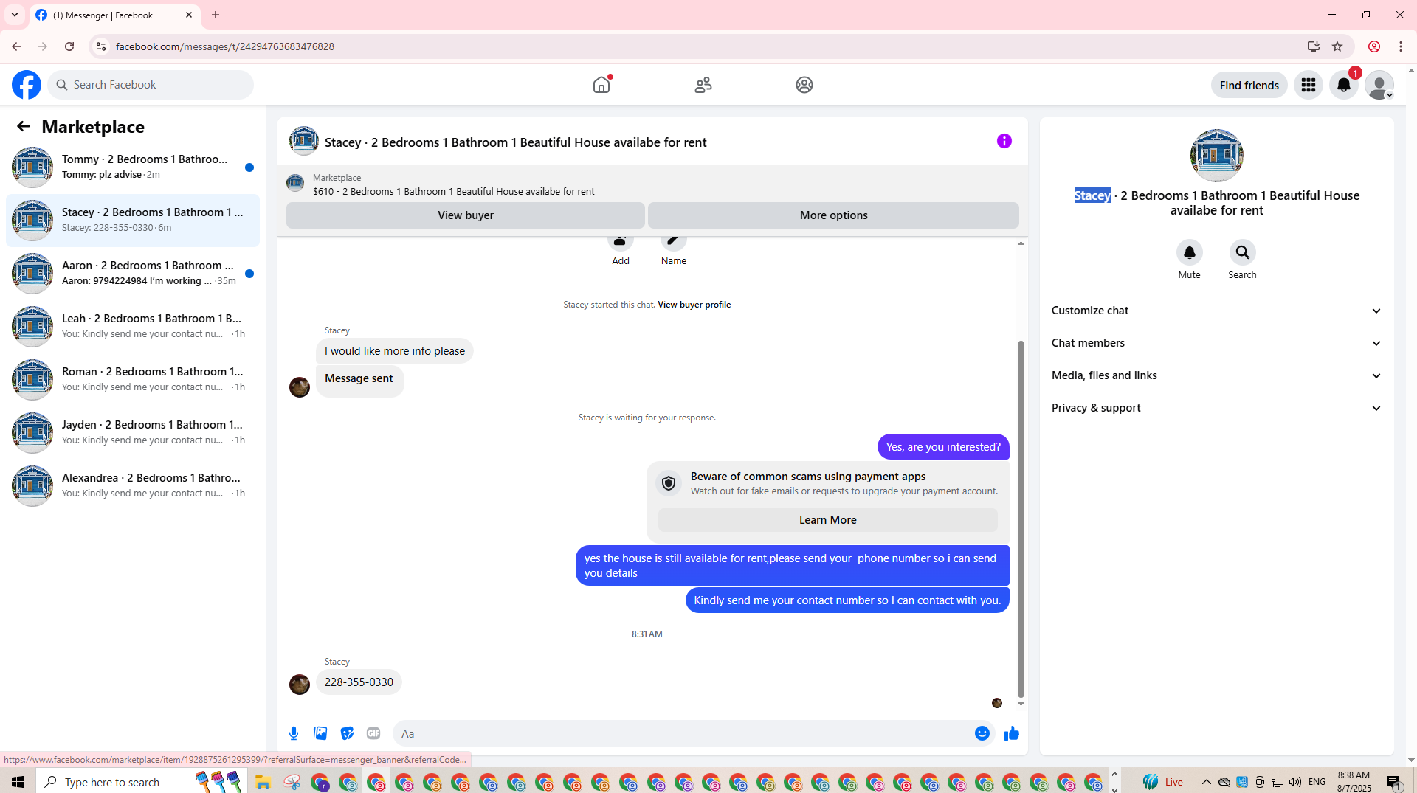Go to the Home feed icon

pyautogui.click(x=601, y=85)
